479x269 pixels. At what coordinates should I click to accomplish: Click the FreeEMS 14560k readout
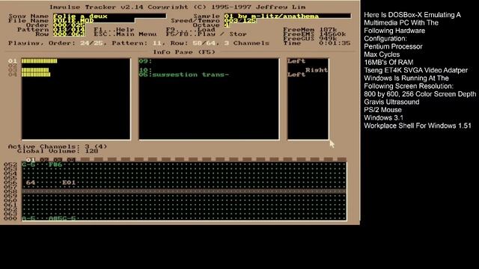[314, 34]
